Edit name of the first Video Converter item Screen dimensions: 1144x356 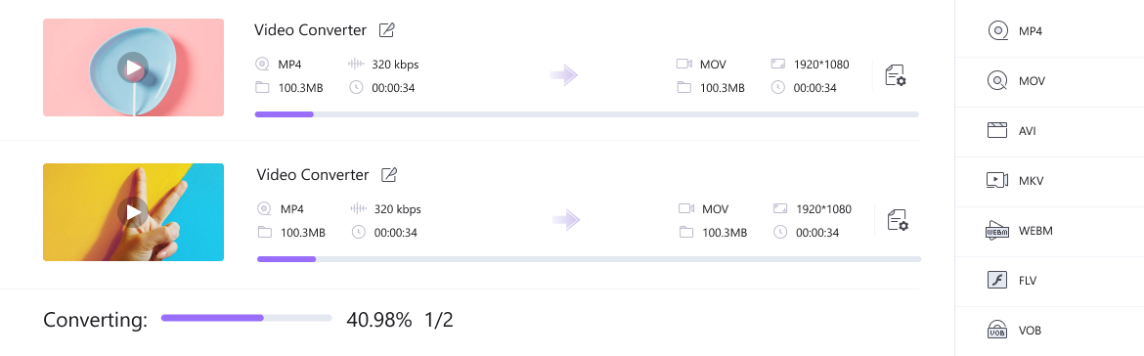386,30
